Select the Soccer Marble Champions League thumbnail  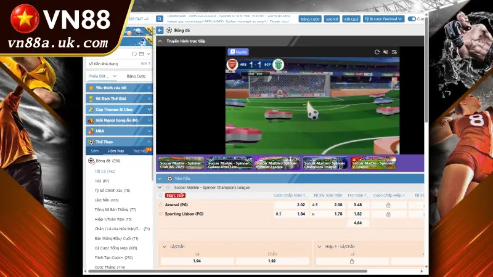coord(325,163)
